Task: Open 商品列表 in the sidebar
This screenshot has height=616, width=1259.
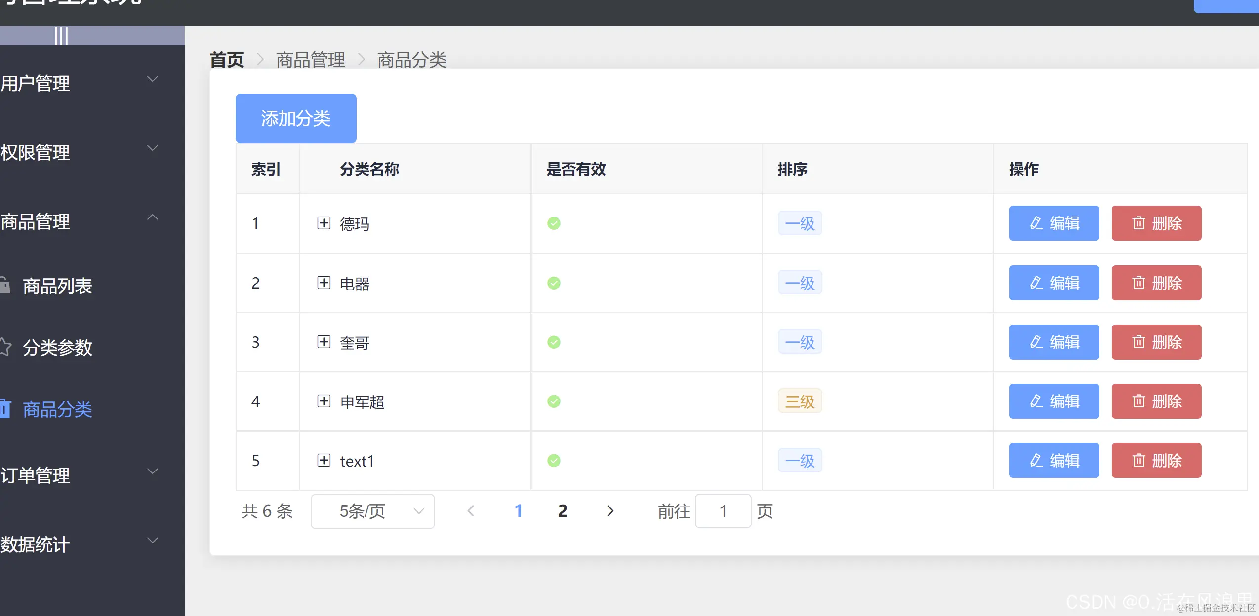Action: click(57, 286)
